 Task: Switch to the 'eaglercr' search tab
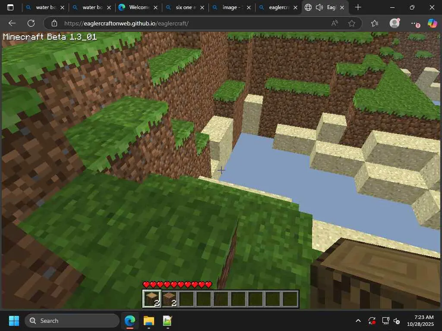[278, 7]
